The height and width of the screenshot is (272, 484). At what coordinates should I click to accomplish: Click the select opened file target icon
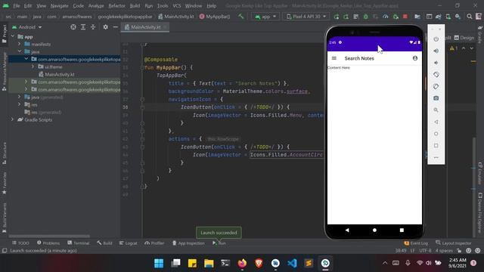pos(73,27)
